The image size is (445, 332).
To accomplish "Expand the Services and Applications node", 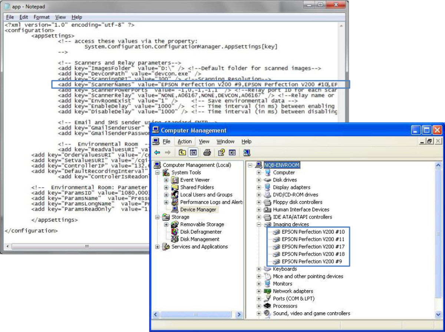I will [158, 247].
